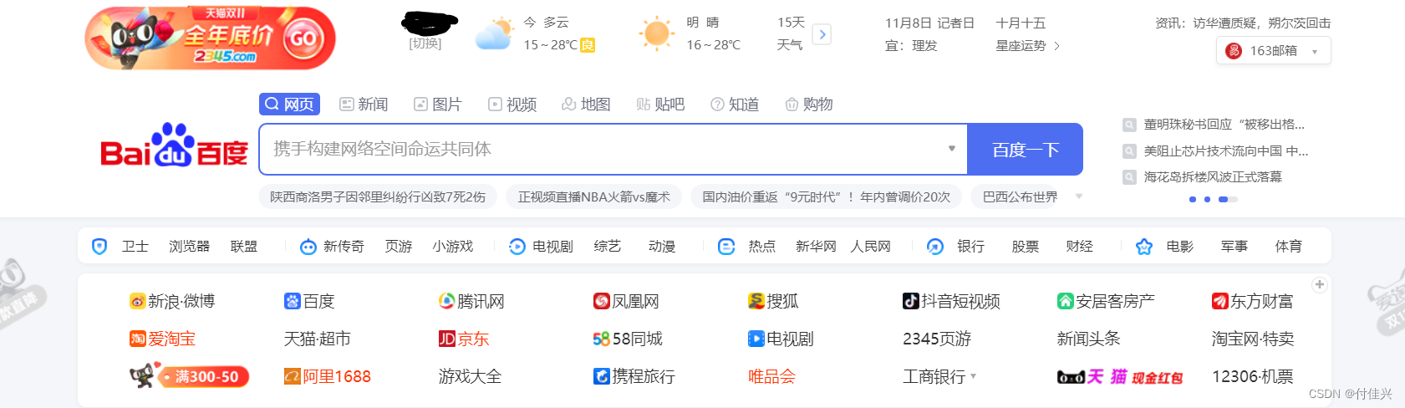Click the 卫士 shield icon
This screenshot has width=1405, height=408.
[x=99, y=247]
